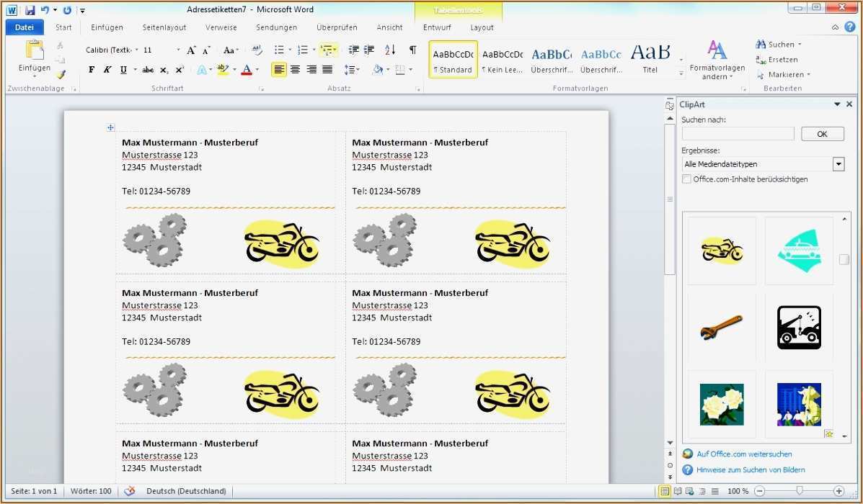Image resolution: width=863 pixels, height=504 pixels.
Task: Toggle bold formatting in the Schriftart group
Action: [91, 69]
